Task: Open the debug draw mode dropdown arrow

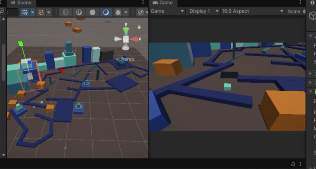Action: click(126, 12)
